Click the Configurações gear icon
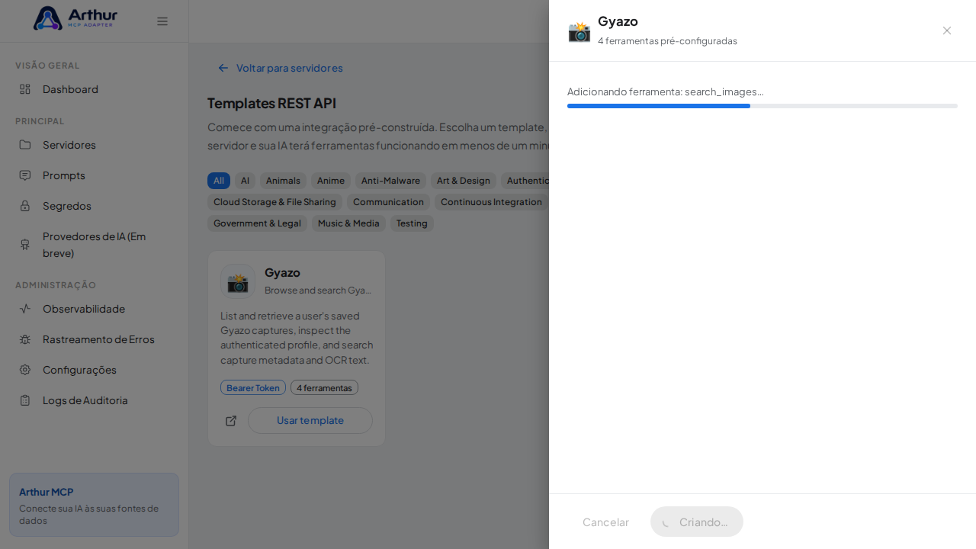The height and width of the screenshot is (549, 976). (25, 370)
